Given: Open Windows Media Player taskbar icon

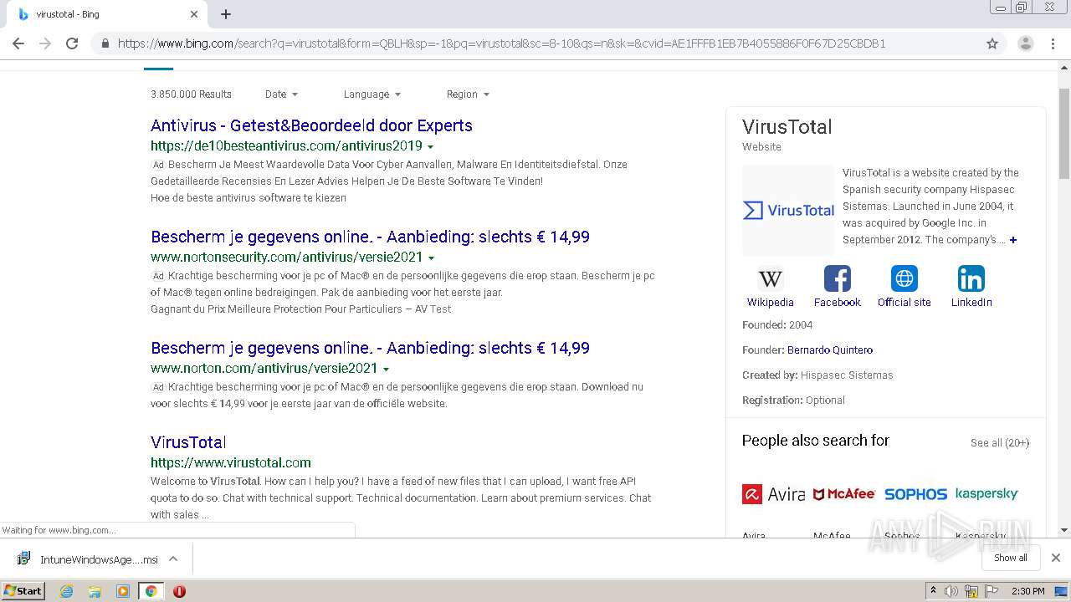Looking at the screenshot, I should [123, 591].
